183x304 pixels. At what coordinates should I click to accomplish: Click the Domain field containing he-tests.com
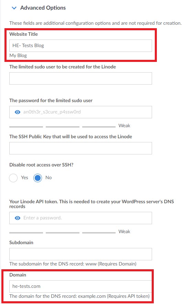click(80, 286)
